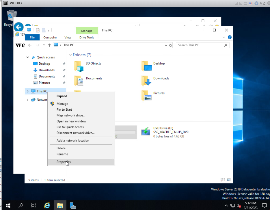Open the notification center icon

pos(264,205)
